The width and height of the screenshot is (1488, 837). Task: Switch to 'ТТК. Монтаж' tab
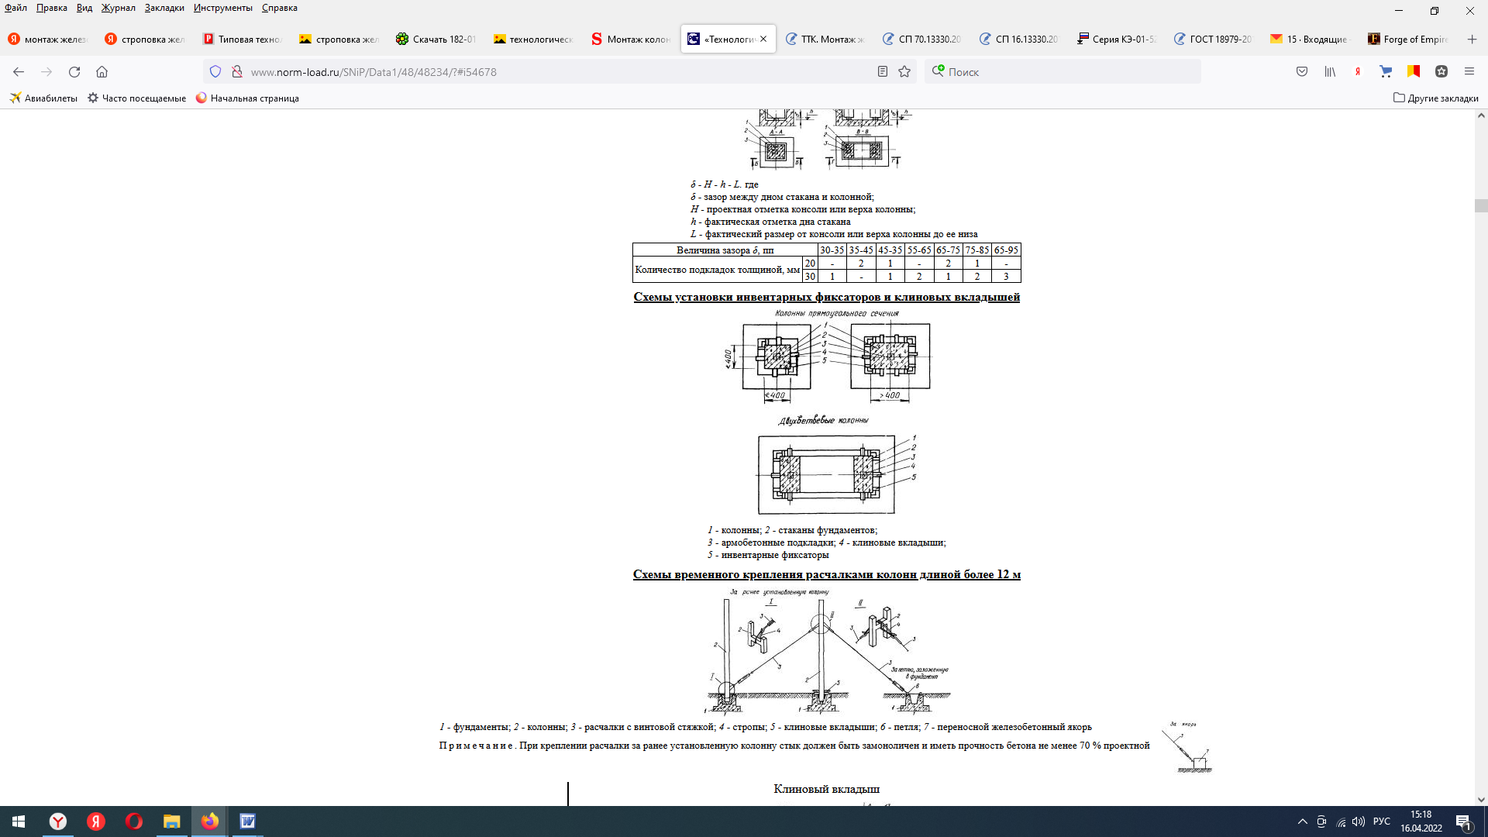tap(825, 39)
